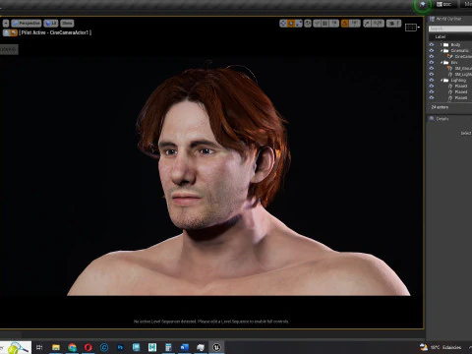Select the Lighting folder in outliner
The image size is (472, 354).
tap(458, 80)
